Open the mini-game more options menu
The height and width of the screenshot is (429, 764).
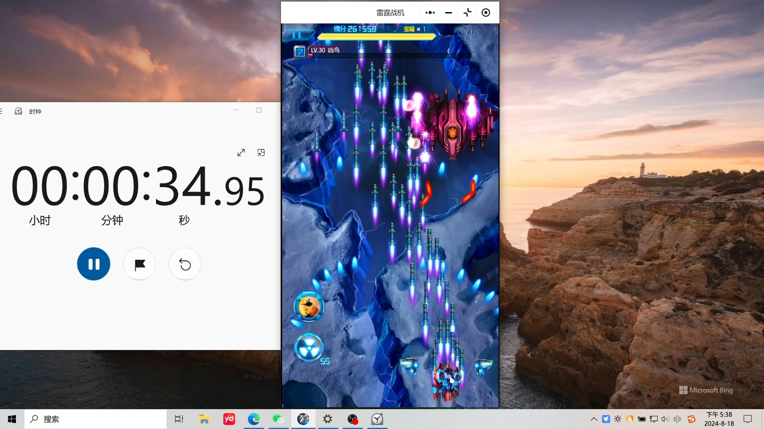(x=430, y=13)
